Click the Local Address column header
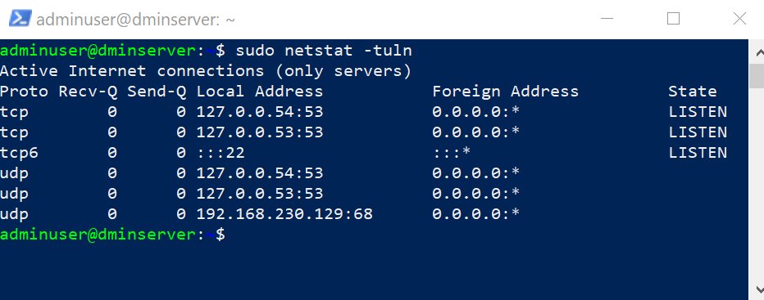The width and height of the screenshot is (764, 300). pos(260,92)
